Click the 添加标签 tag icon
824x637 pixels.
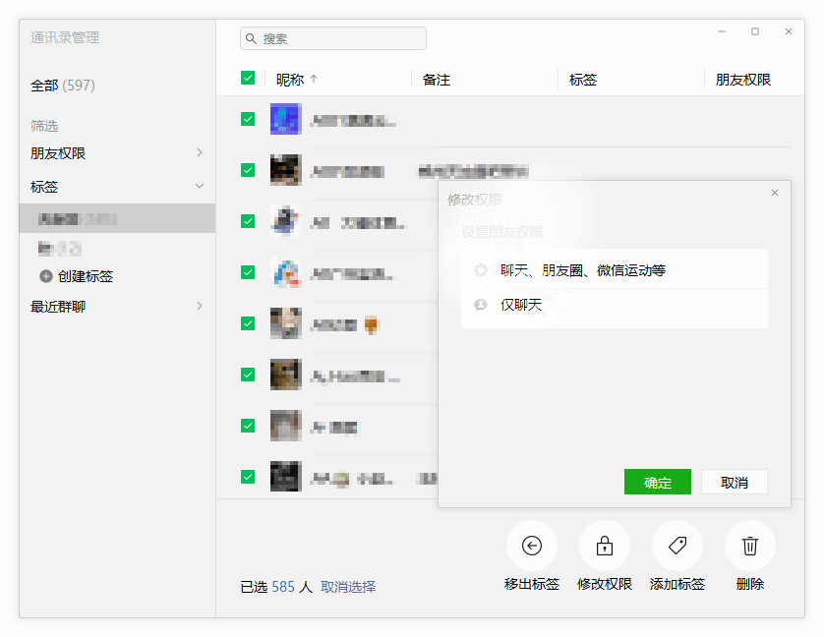tap(677, 546)
